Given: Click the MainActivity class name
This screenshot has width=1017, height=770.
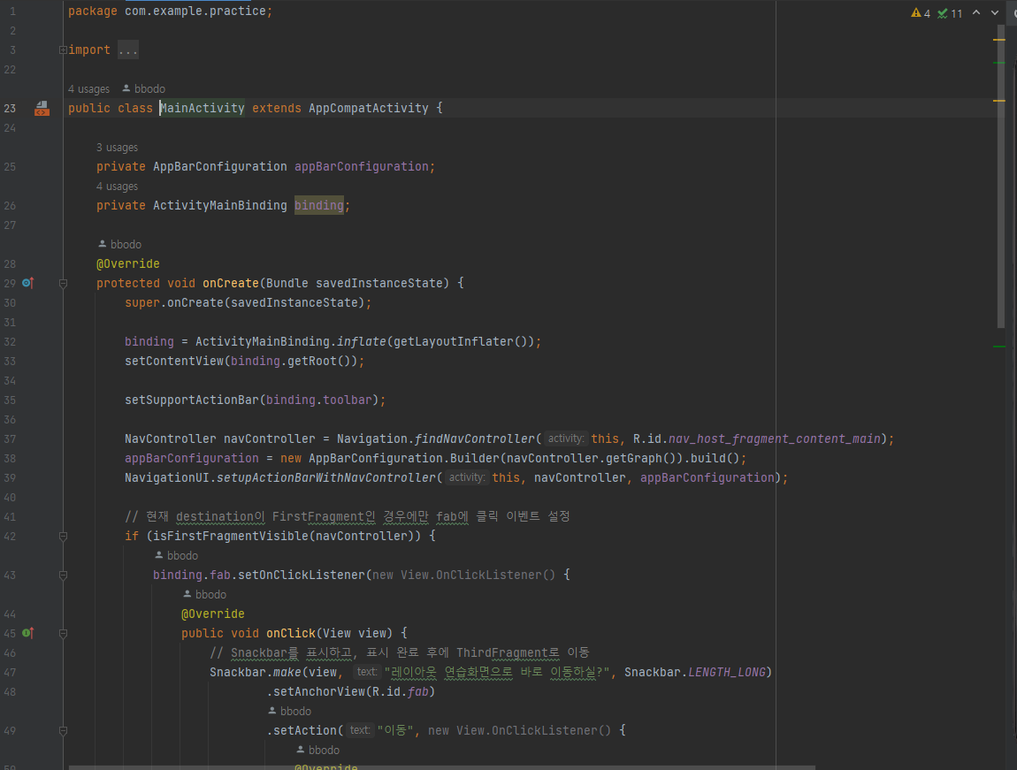Looking at the screenshot, I should (203, 108).
